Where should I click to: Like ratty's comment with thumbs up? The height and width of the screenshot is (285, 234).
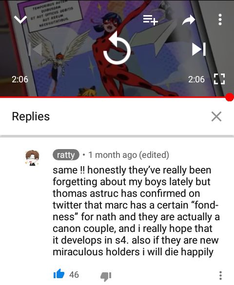pyautogui.click(x=58, y=274)
